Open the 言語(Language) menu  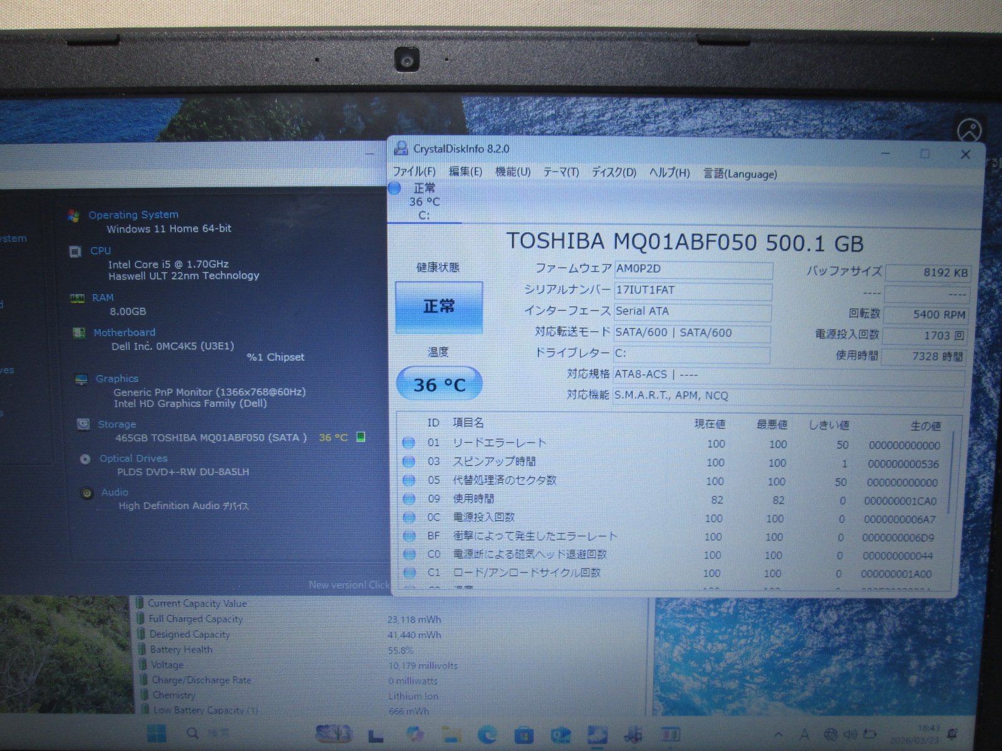[x=740, y=174]
